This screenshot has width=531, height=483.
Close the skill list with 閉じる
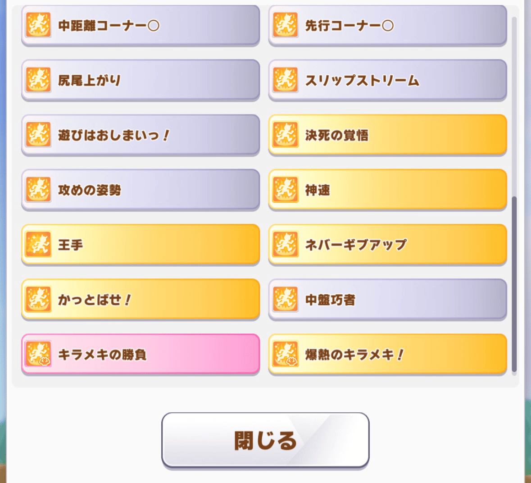tap(265, 440)
